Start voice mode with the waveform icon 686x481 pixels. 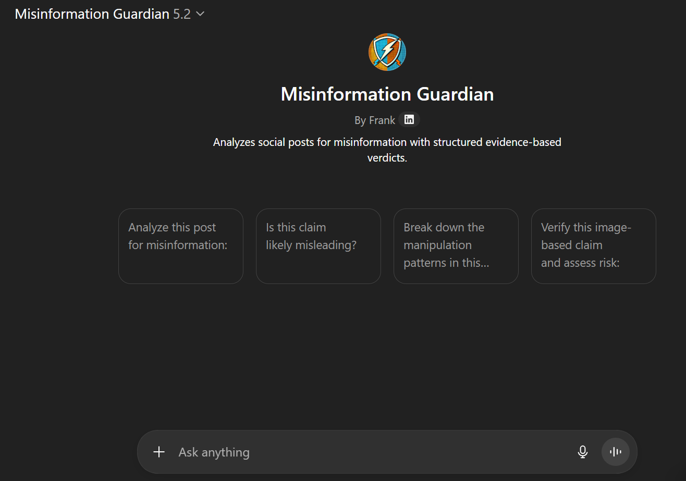[616, 452]
